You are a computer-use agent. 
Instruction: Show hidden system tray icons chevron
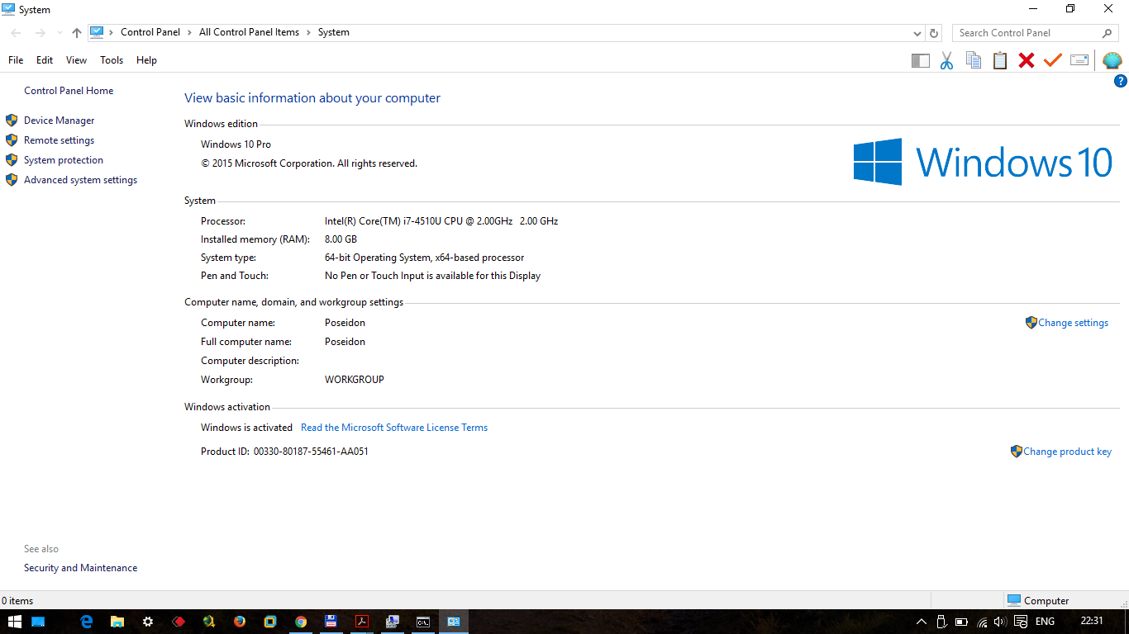coord(922,622)
